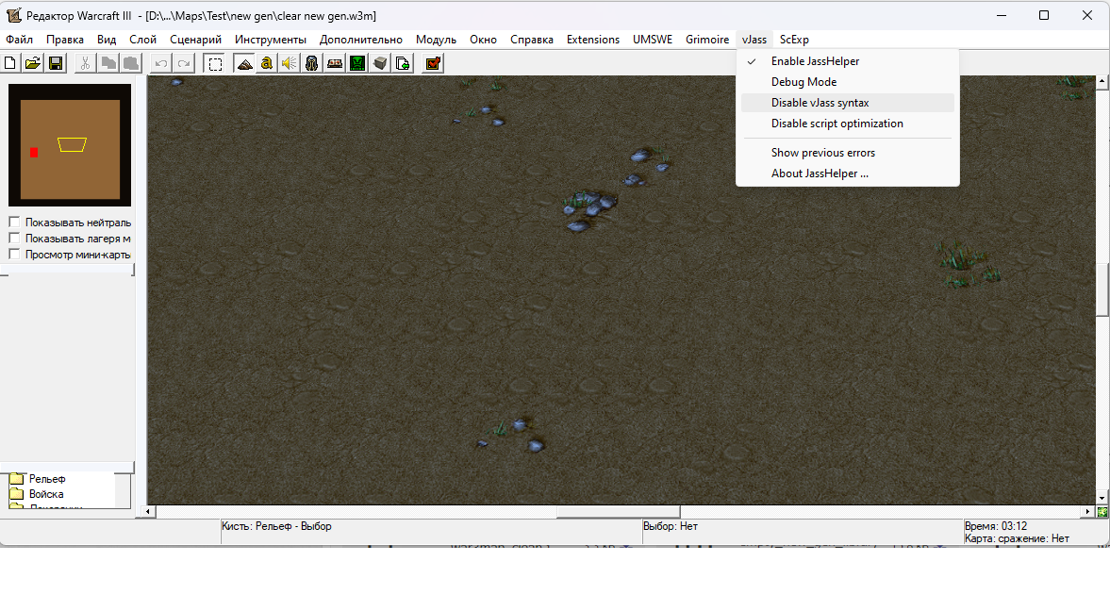Click status text 'Выбор: Нет'
Image resolution: width=1110 pixels, height=611 pixels.
671,526
